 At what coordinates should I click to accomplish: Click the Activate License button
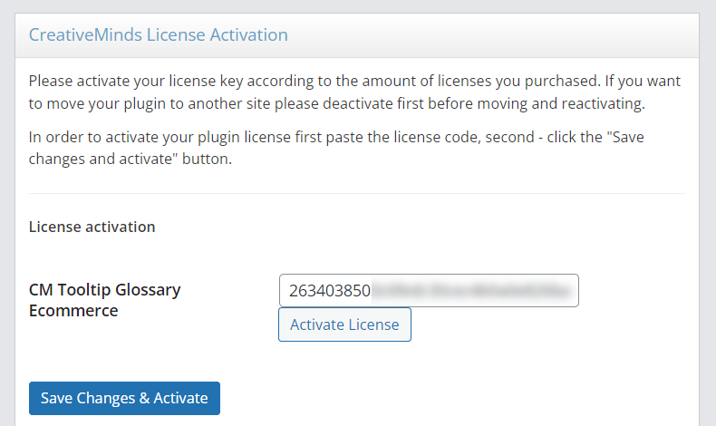[x=344, y=324]
